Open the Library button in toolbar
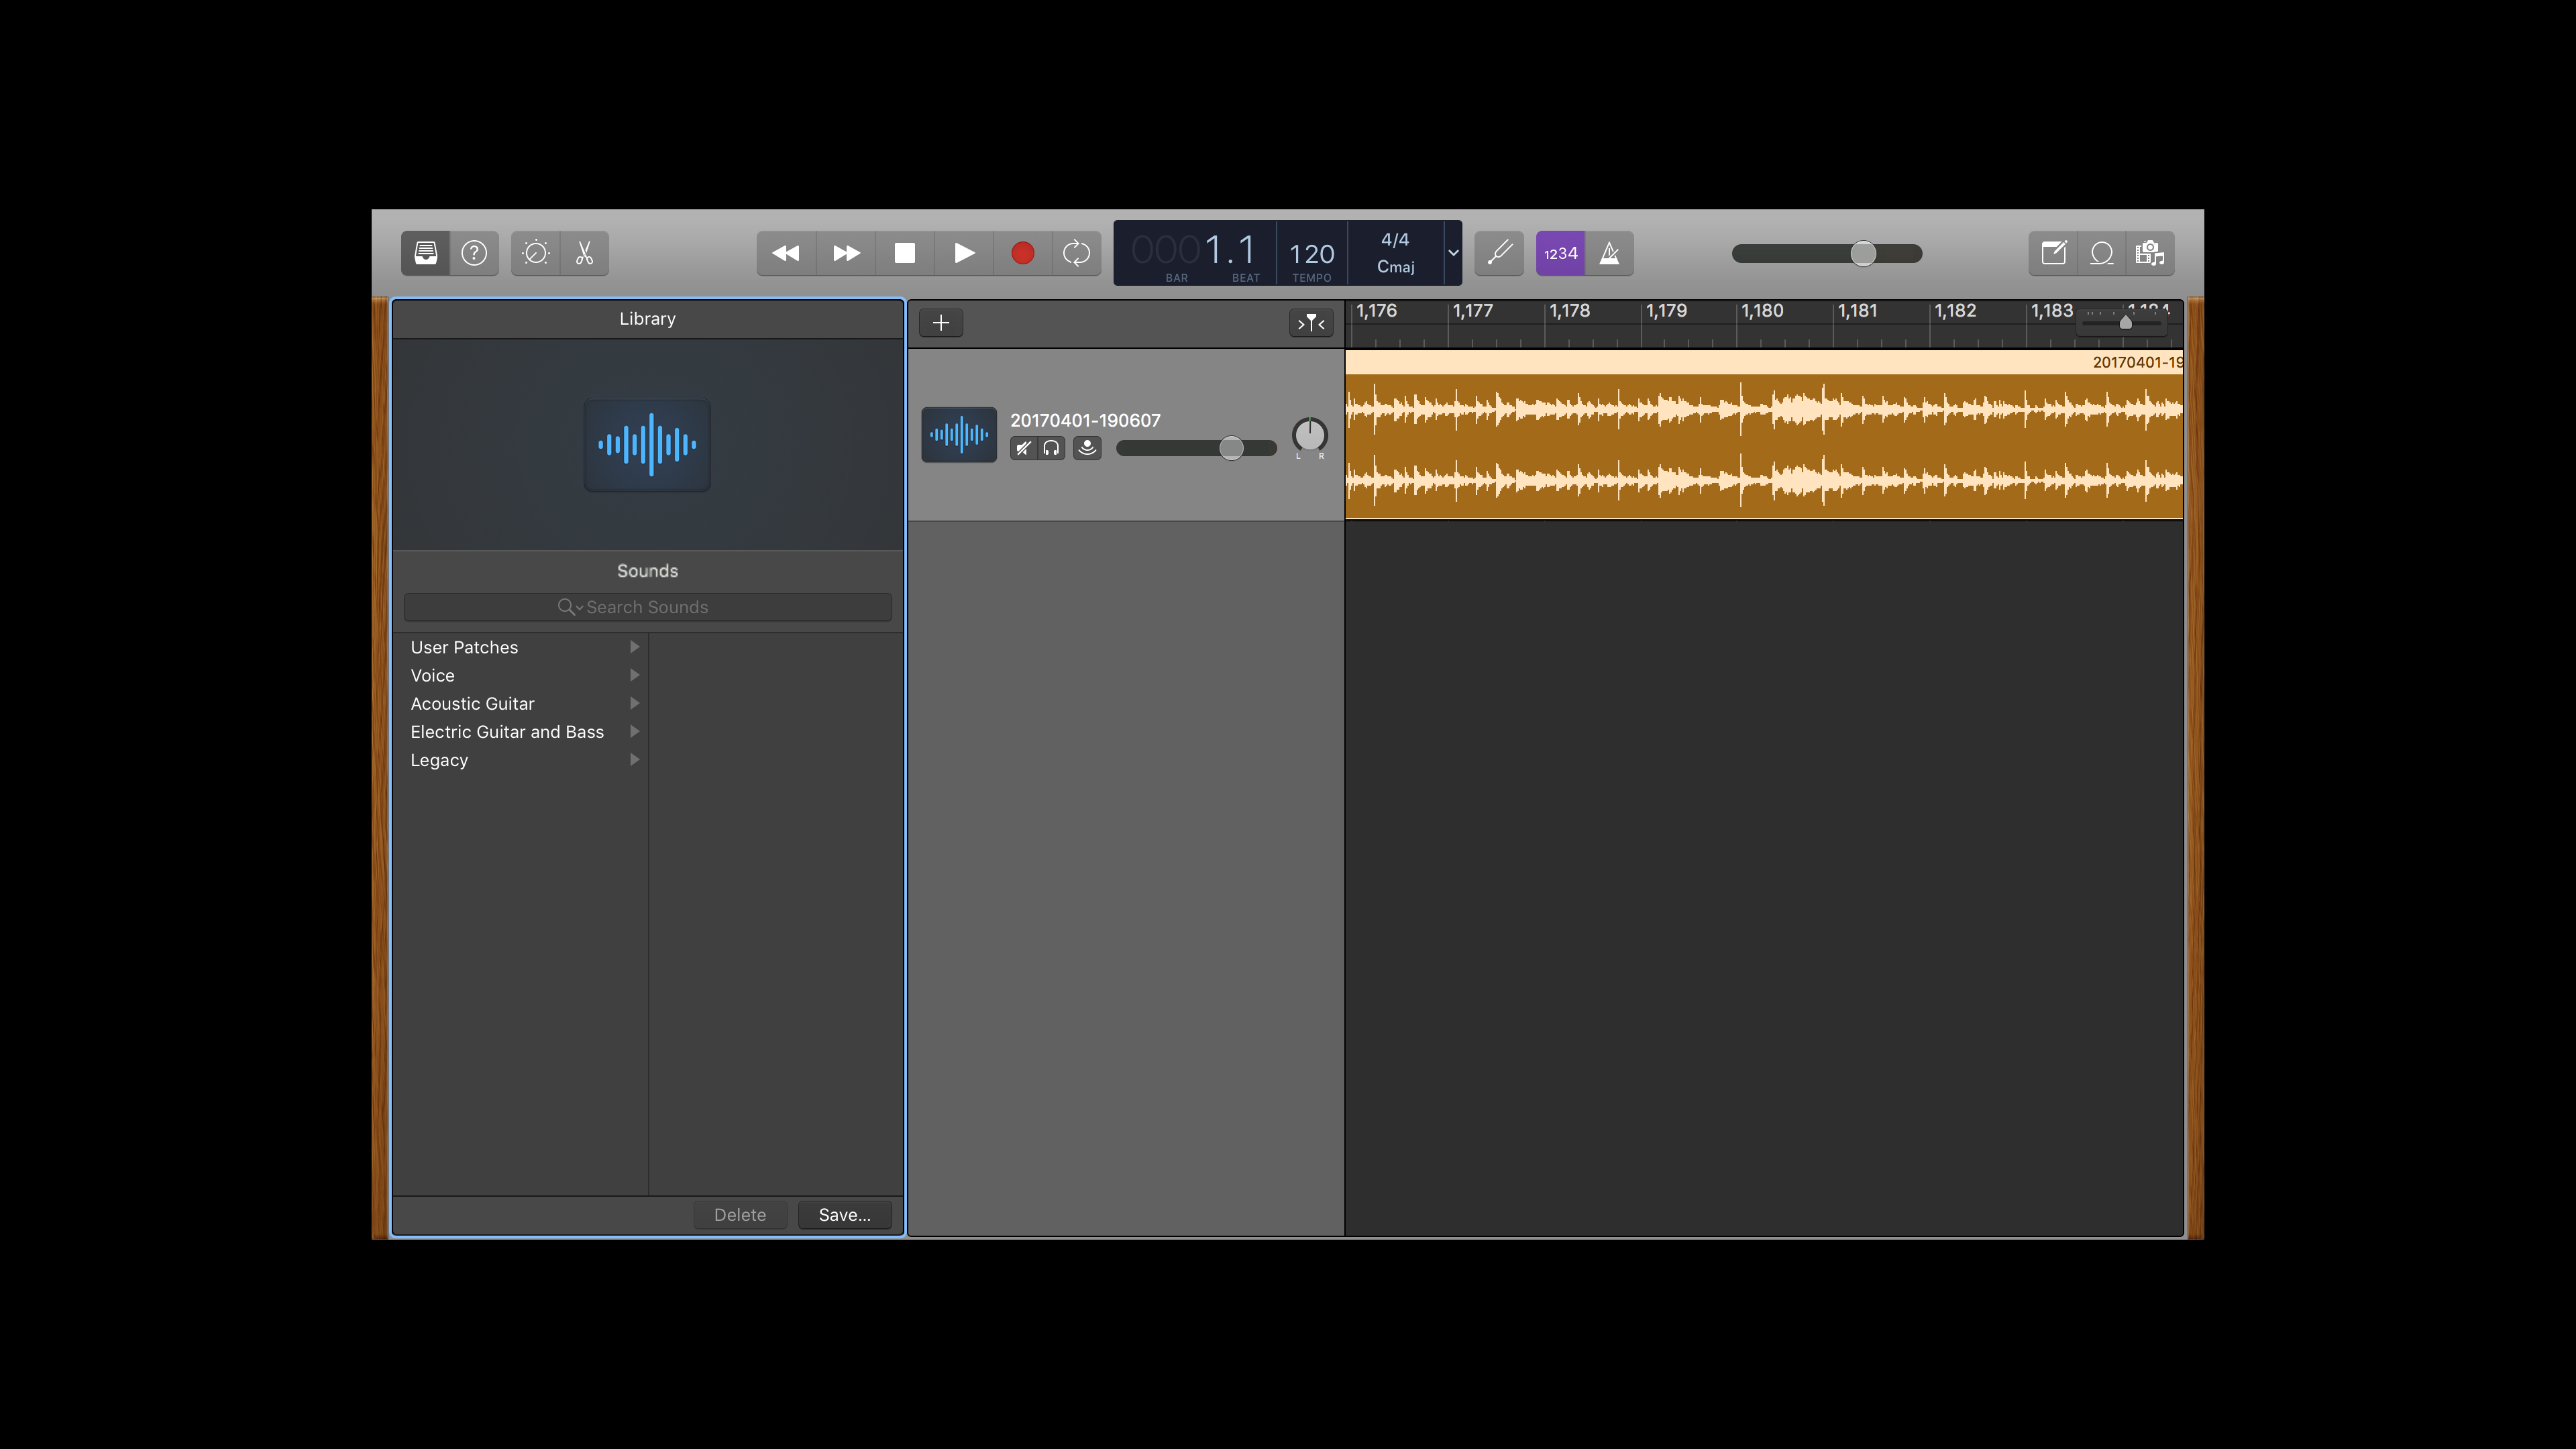 pyautogui.click(x=425, y=253)
